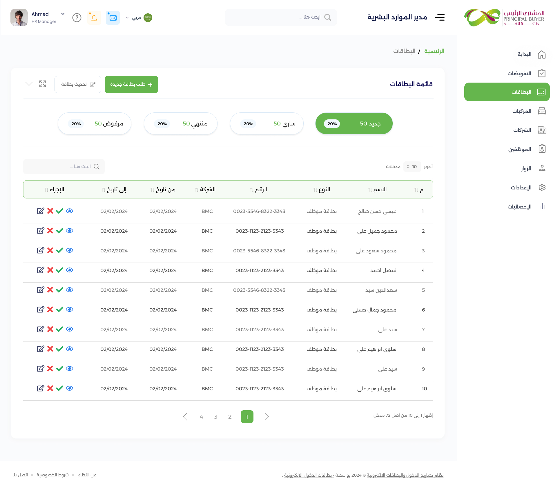Screen dimensions: 560x490
Task: Go to pagination page 3
Action: click(x=215, y=417)
